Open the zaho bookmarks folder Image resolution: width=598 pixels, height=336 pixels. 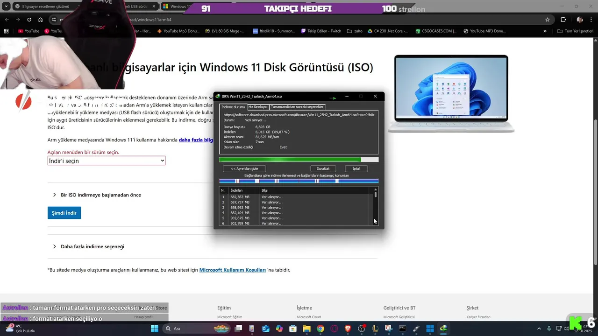click(355, 31)
